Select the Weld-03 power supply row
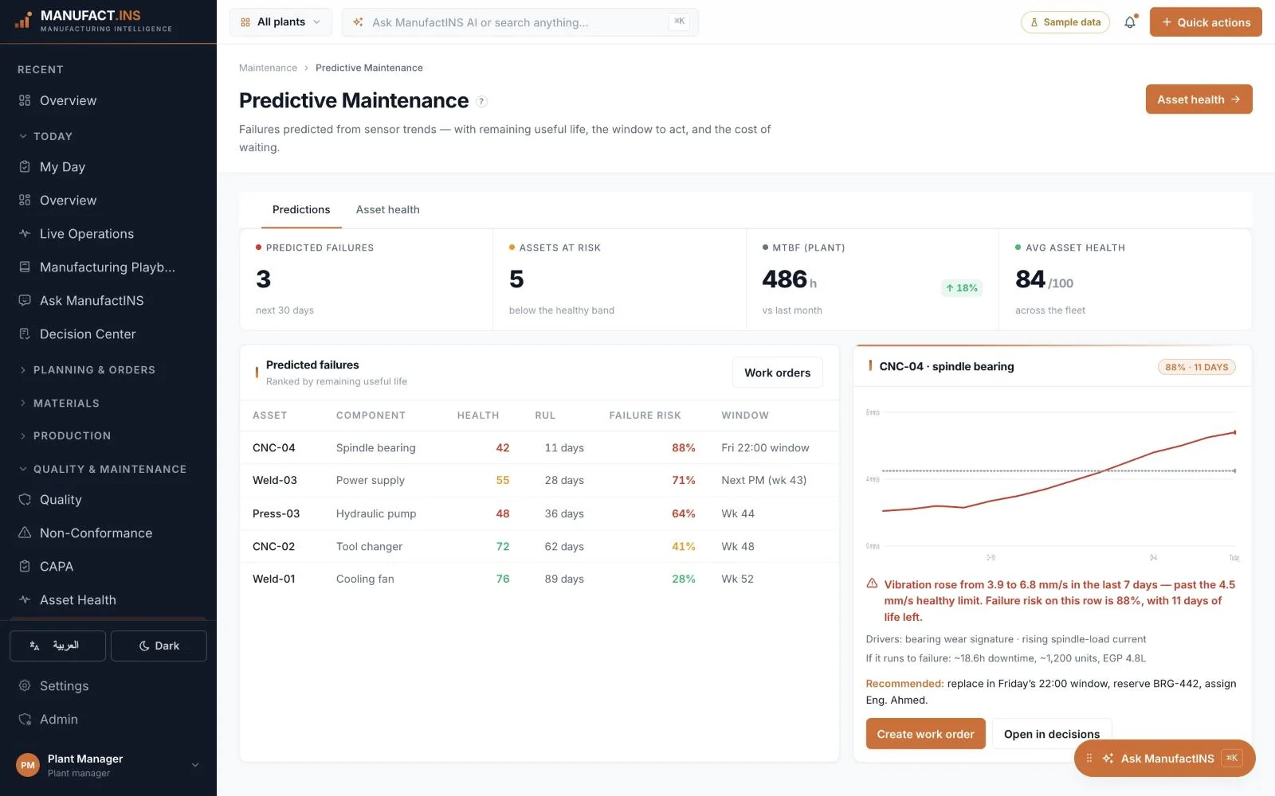The image size is (1275, 796). pos(539,480)
